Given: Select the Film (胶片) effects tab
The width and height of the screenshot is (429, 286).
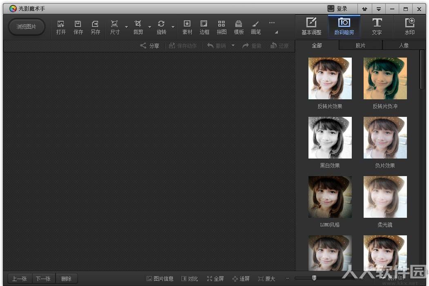Looking at the screenshot, I should (x=360, y=45).
